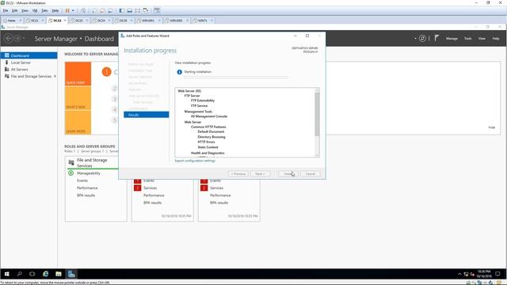Screen dimensions: 507x285
Task: Open the Server Manager Tools menu
Action: [468, 39]
